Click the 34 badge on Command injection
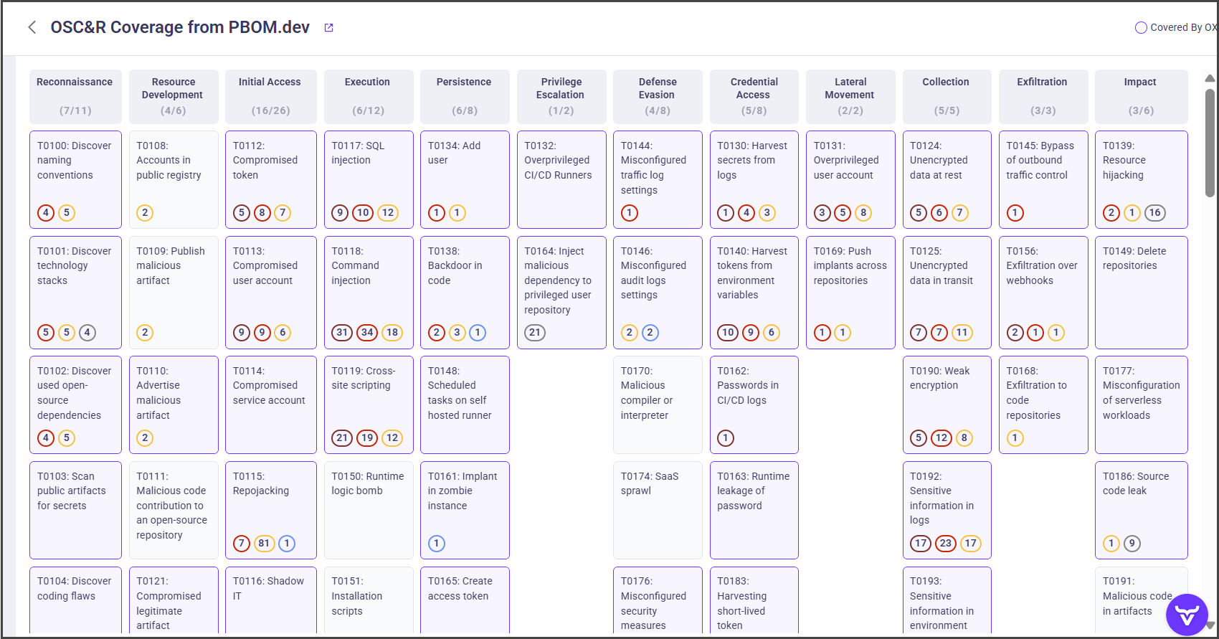Screen dimensions: 1219x639 [x=367, y=333]
